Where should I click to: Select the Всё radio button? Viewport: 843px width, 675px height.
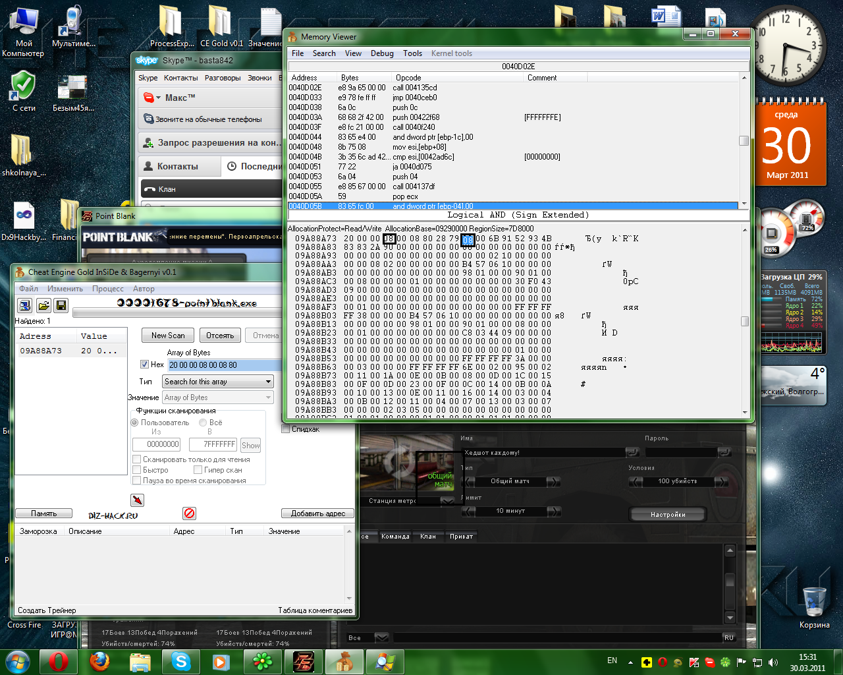point(203,422)
